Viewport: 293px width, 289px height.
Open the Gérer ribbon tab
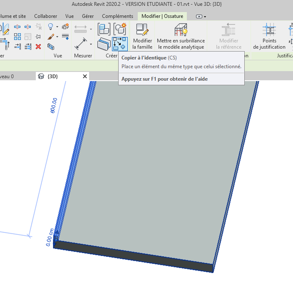(x=88, y=16)
